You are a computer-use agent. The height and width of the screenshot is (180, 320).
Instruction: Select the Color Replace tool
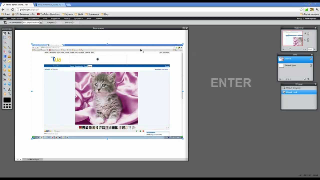(x=5, y=61)
